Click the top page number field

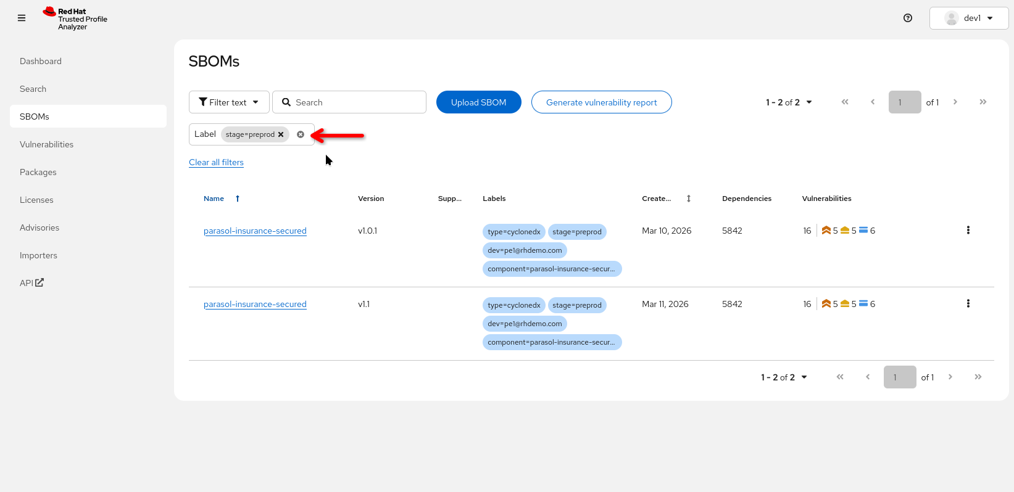[x=905, y=102]
